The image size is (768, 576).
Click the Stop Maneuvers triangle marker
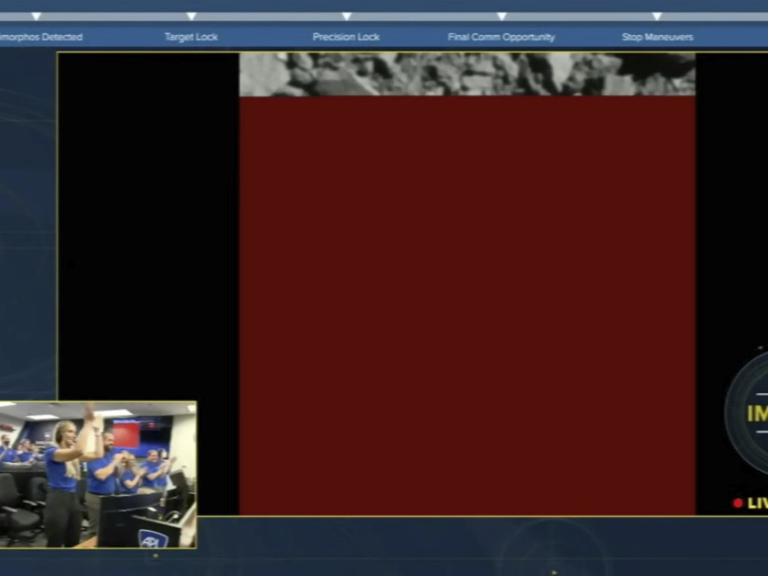pyautogui.click(x=657, y=16)
